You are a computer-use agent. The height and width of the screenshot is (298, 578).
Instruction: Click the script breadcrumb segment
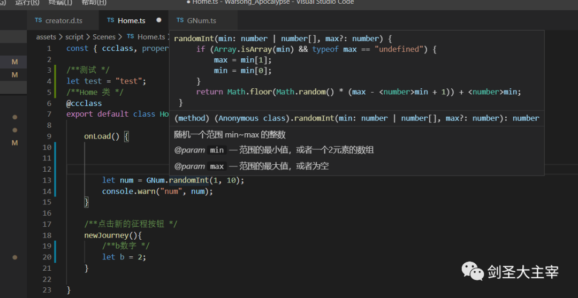[x=74, y=37]
